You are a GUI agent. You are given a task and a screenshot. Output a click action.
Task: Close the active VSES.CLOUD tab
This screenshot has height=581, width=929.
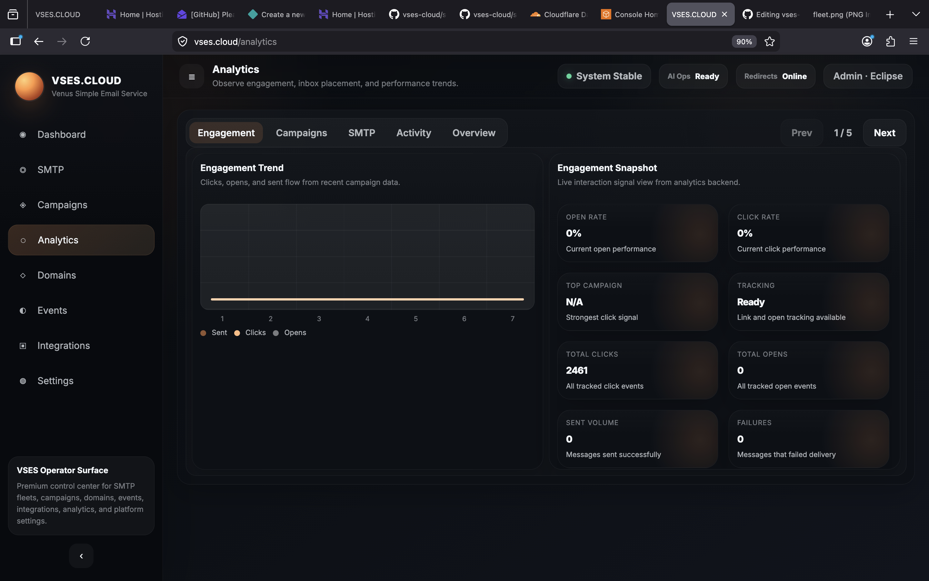pyautogui.click(x=724, y=14)
